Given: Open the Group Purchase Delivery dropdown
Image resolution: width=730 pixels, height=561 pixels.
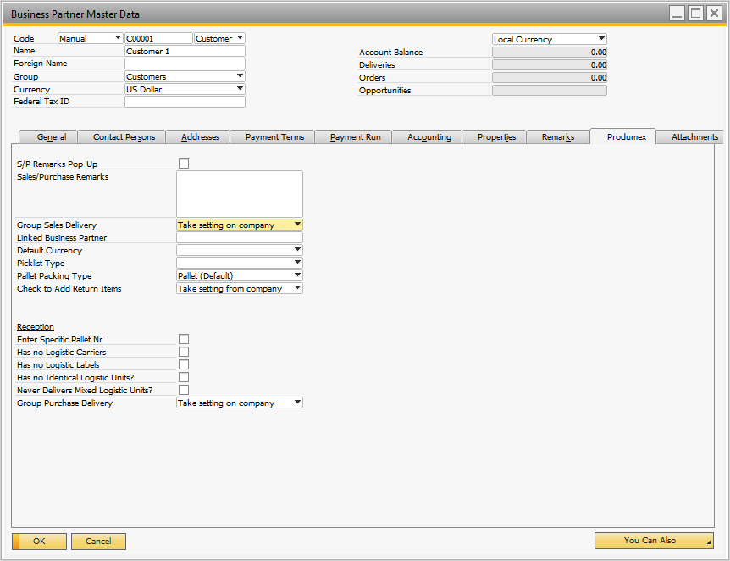Looking at the screenshot, I should (x=296, y=403).
